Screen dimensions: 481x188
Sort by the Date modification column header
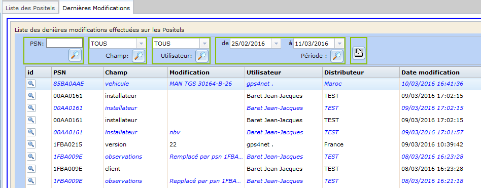(x=440, y=72)
